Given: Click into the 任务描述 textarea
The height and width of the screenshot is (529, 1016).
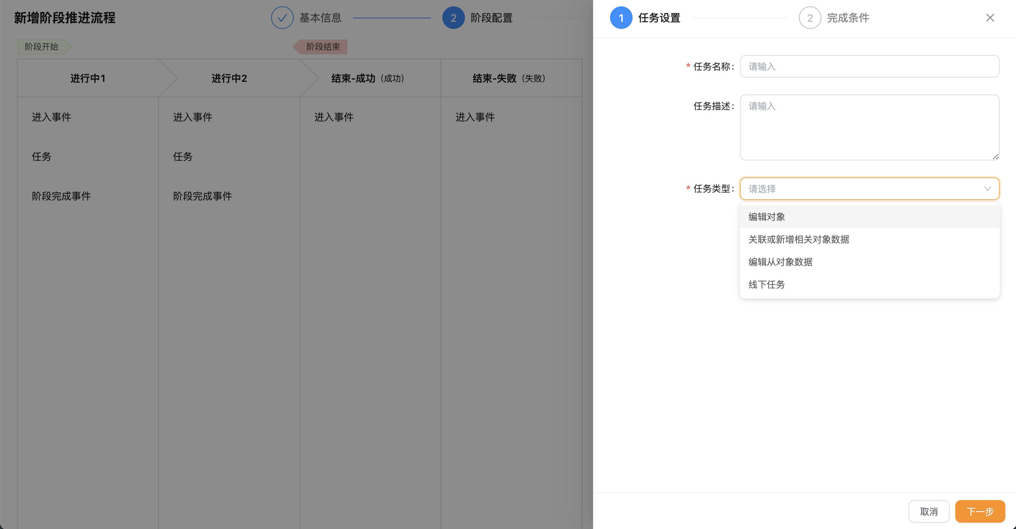Looking at the screenshot, I should click(869, 127).
